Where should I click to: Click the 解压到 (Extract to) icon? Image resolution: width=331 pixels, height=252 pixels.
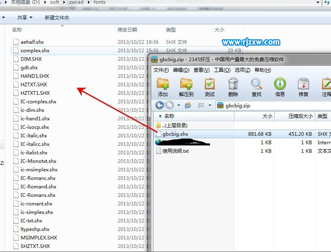pyautogui.click(x=186, y=87)
